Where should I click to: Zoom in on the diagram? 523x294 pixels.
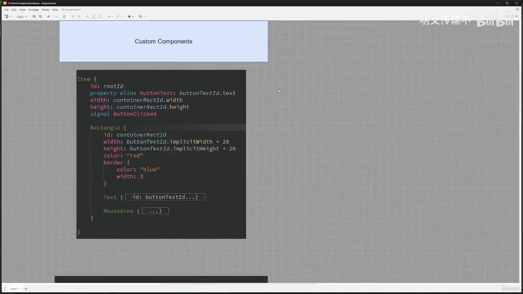tap(34, 17)
